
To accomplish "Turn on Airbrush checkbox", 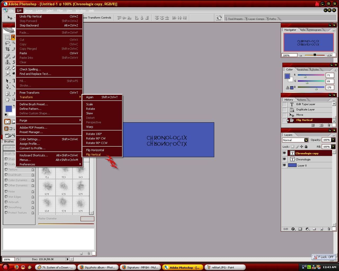I will (x=6, y=202).
